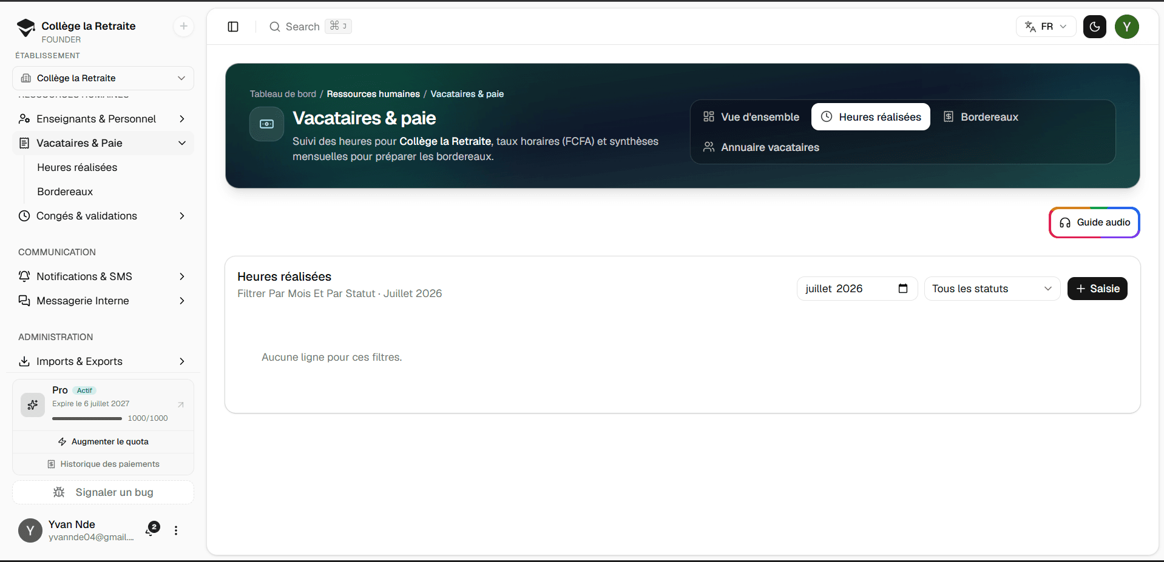Go to Tableau de bord breadcrumb
Viewport: 1164px width, 562px height.
point(283,94)
